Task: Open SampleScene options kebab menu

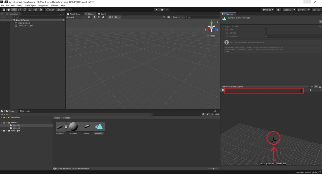Action: 63,20
